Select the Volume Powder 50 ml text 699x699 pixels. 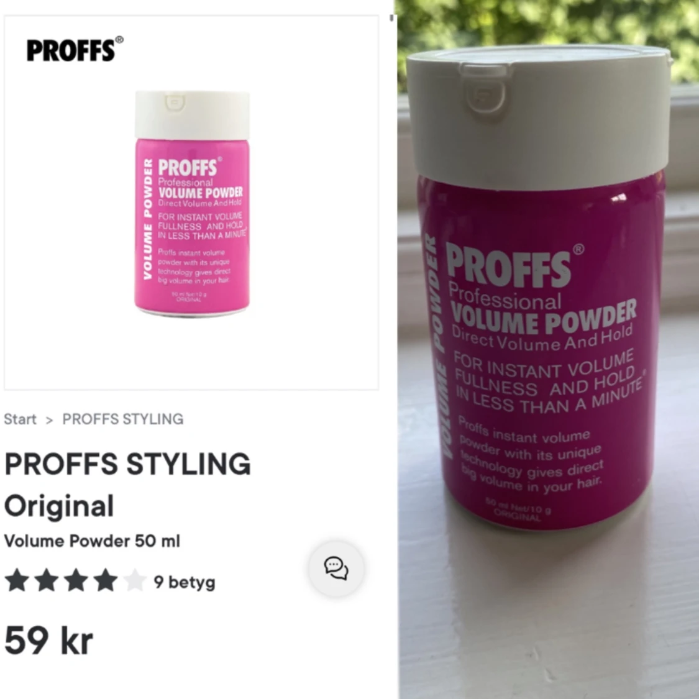click(x=92, y=541)
